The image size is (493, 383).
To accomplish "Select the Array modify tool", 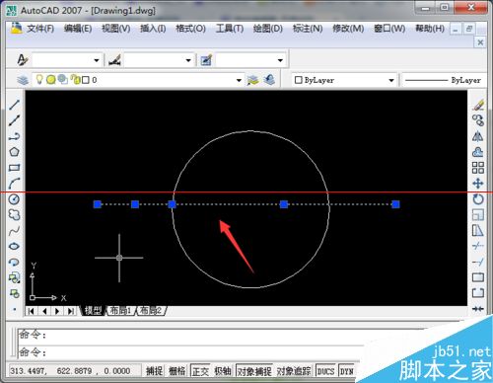I will tap(478, 168).
